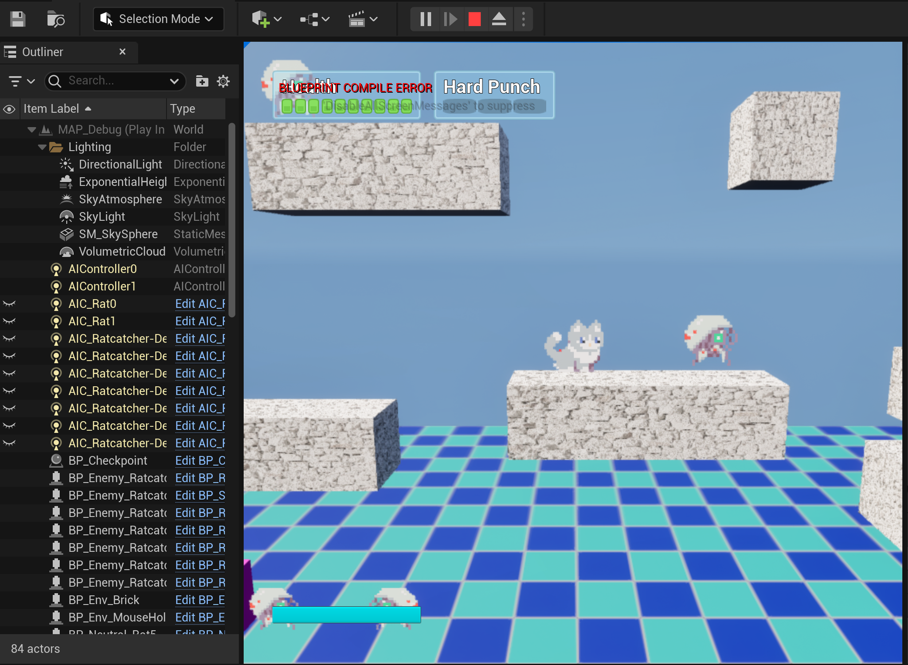This screenshot has height=665, width=908.
Task: Open the play options three-dot menu
Action: 523,19
